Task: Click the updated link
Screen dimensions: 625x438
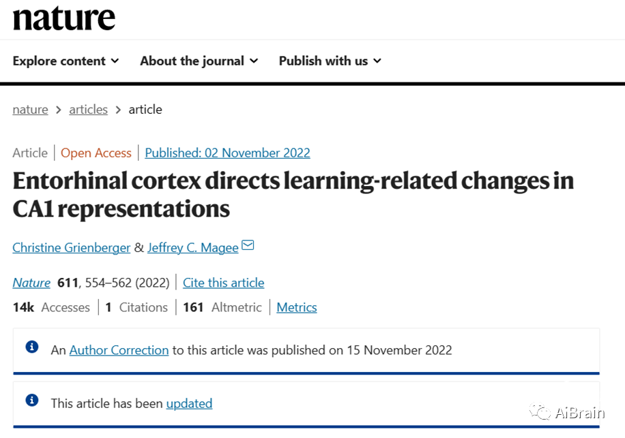Action: (x=189, y=403)
